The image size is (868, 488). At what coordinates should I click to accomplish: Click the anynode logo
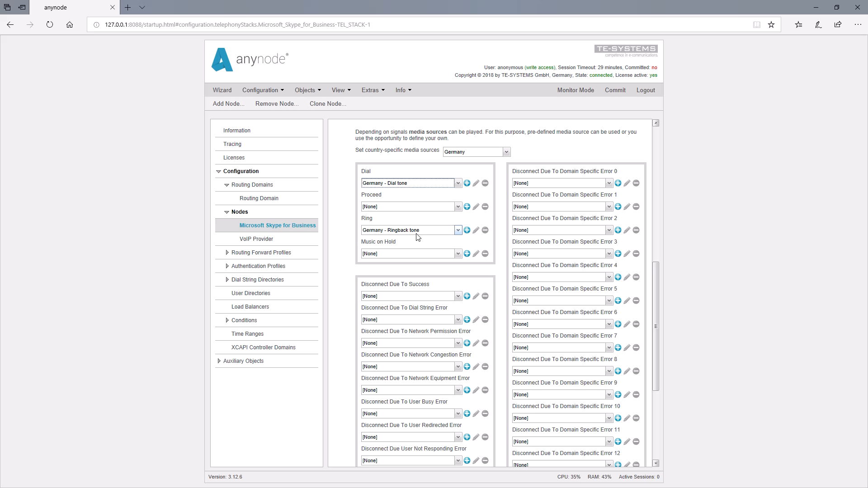pos(250,60)
